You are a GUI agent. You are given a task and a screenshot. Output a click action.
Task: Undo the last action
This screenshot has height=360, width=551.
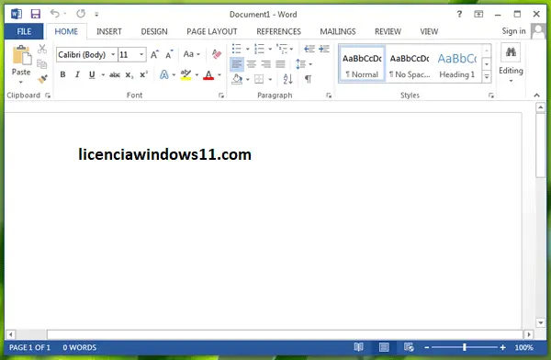54,14
